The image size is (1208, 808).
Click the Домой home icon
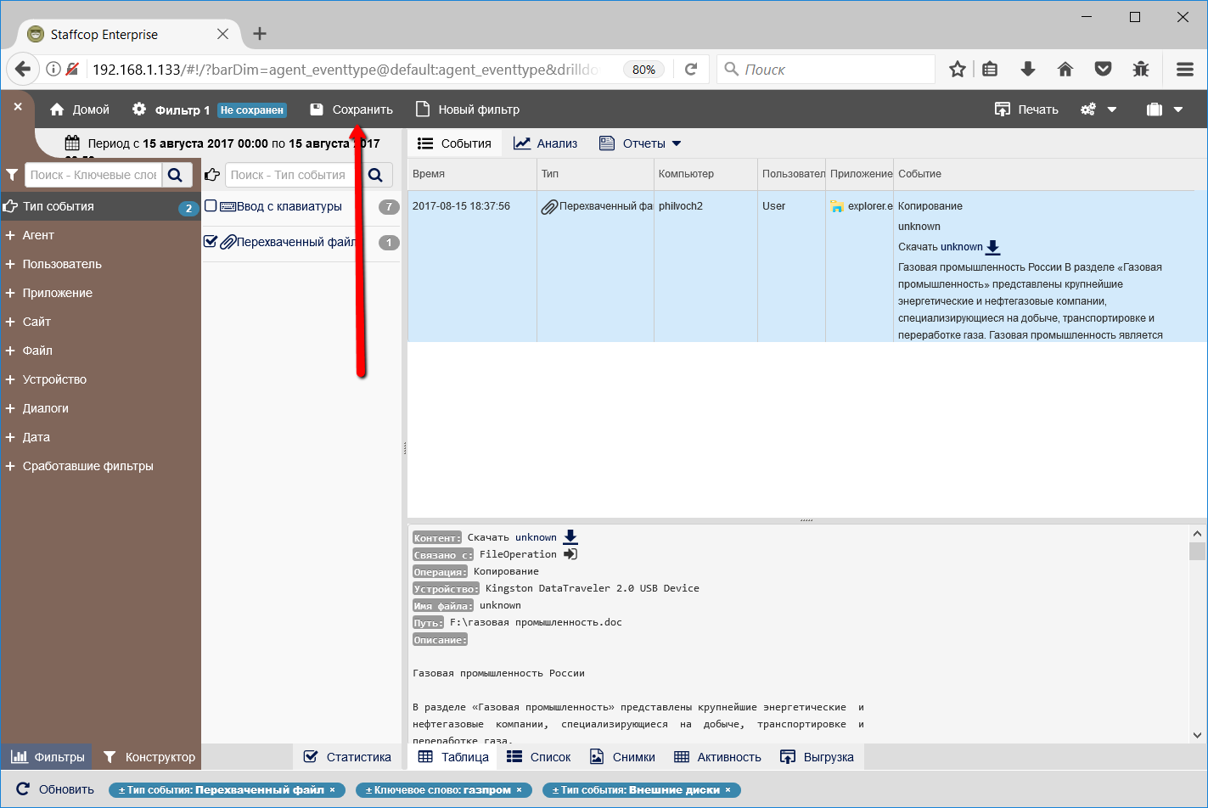[x=57, y=109]
